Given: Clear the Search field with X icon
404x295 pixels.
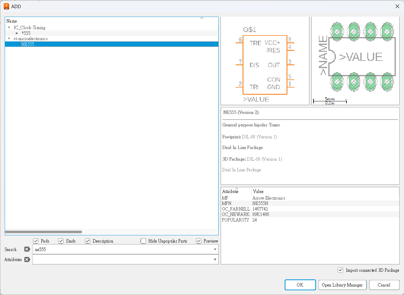Looking at the screenshot, I should (x=27, y=249).
